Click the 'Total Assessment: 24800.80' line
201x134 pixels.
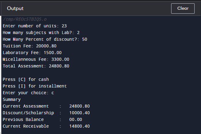coord(36,66)
